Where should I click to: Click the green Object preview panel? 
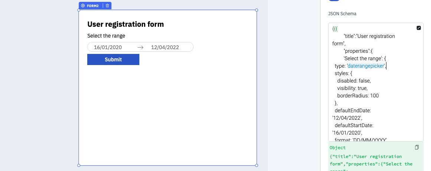375,160
